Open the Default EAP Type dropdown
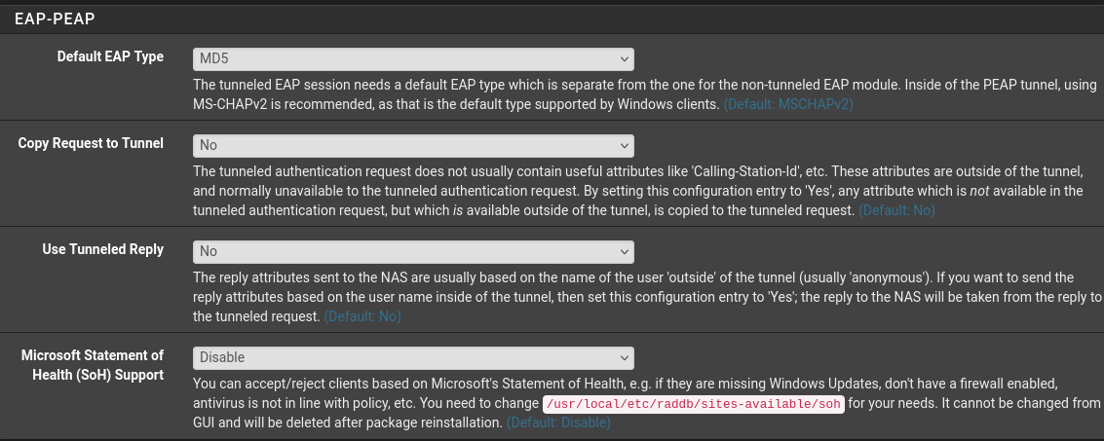The image size is (1104, 441). 413,59
